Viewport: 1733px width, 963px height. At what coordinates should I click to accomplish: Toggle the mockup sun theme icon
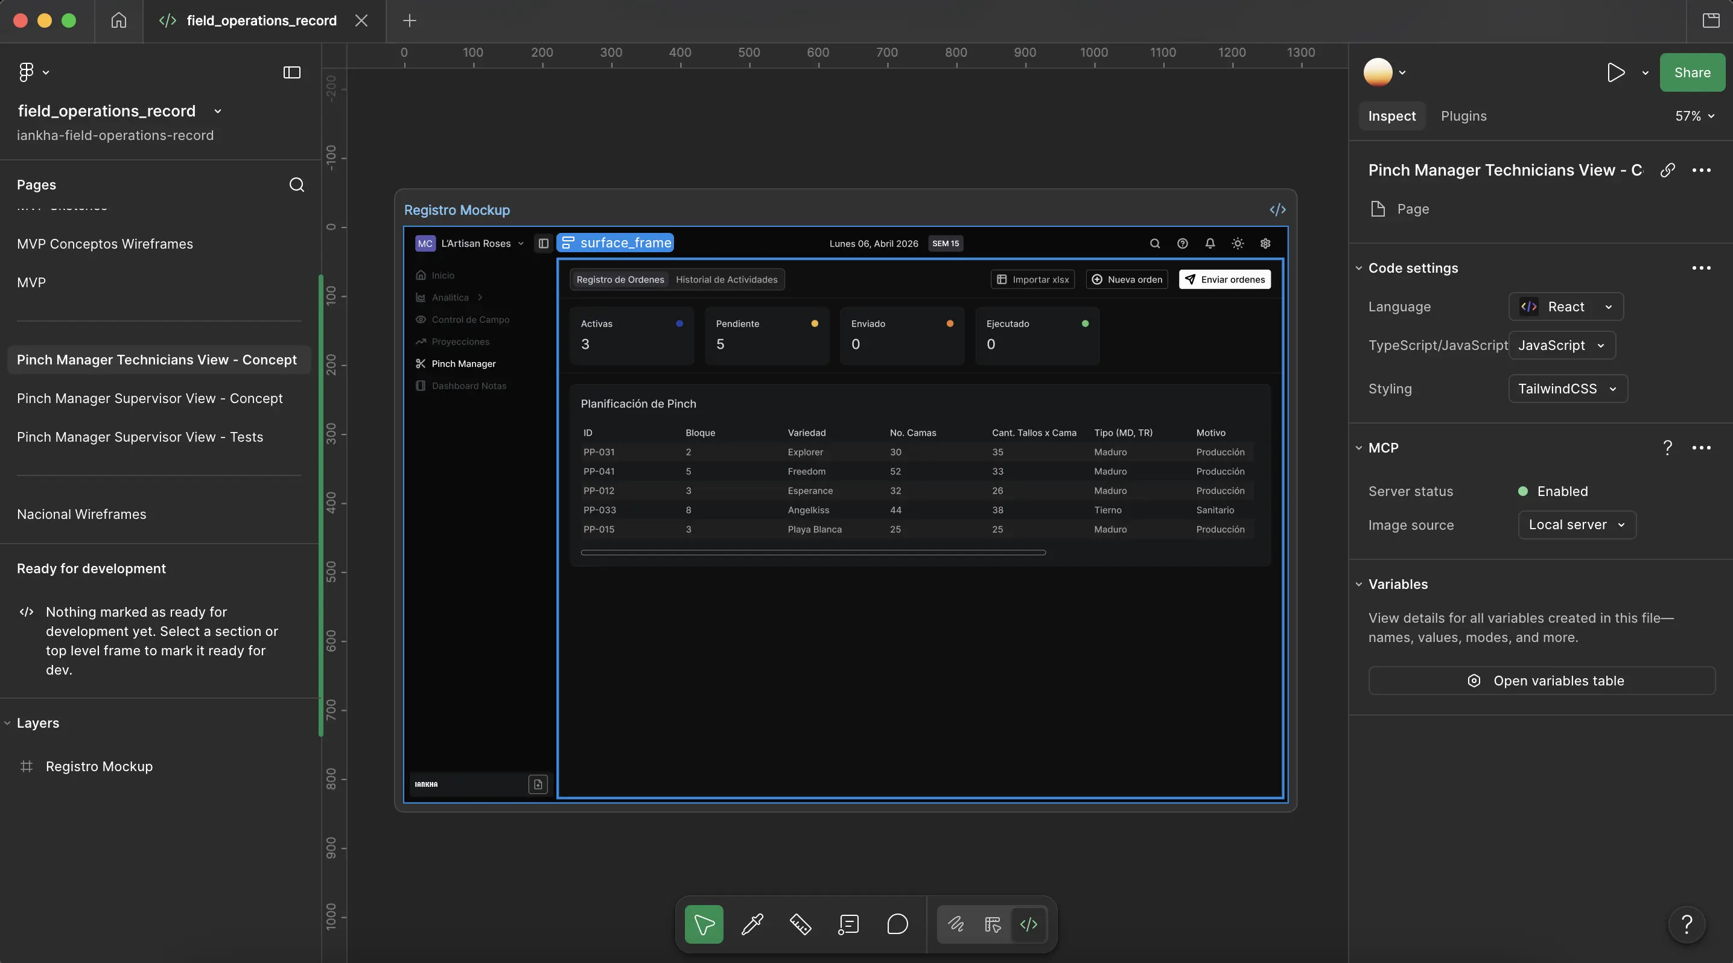click(x=1237, y=243)
